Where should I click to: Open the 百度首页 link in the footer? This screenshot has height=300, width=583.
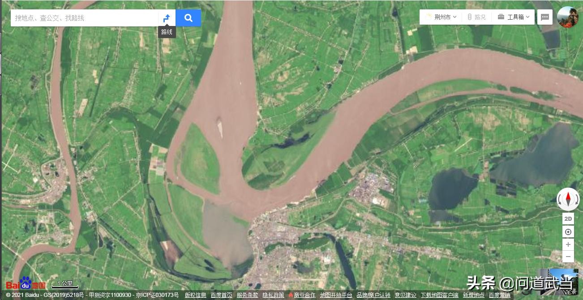[221, 295]
